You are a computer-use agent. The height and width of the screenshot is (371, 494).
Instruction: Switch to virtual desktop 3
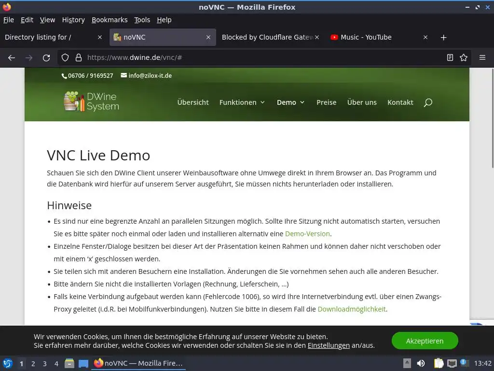tap(45, 364)
